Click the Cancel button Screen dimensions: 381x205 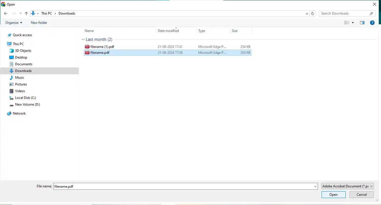point(361,195)
